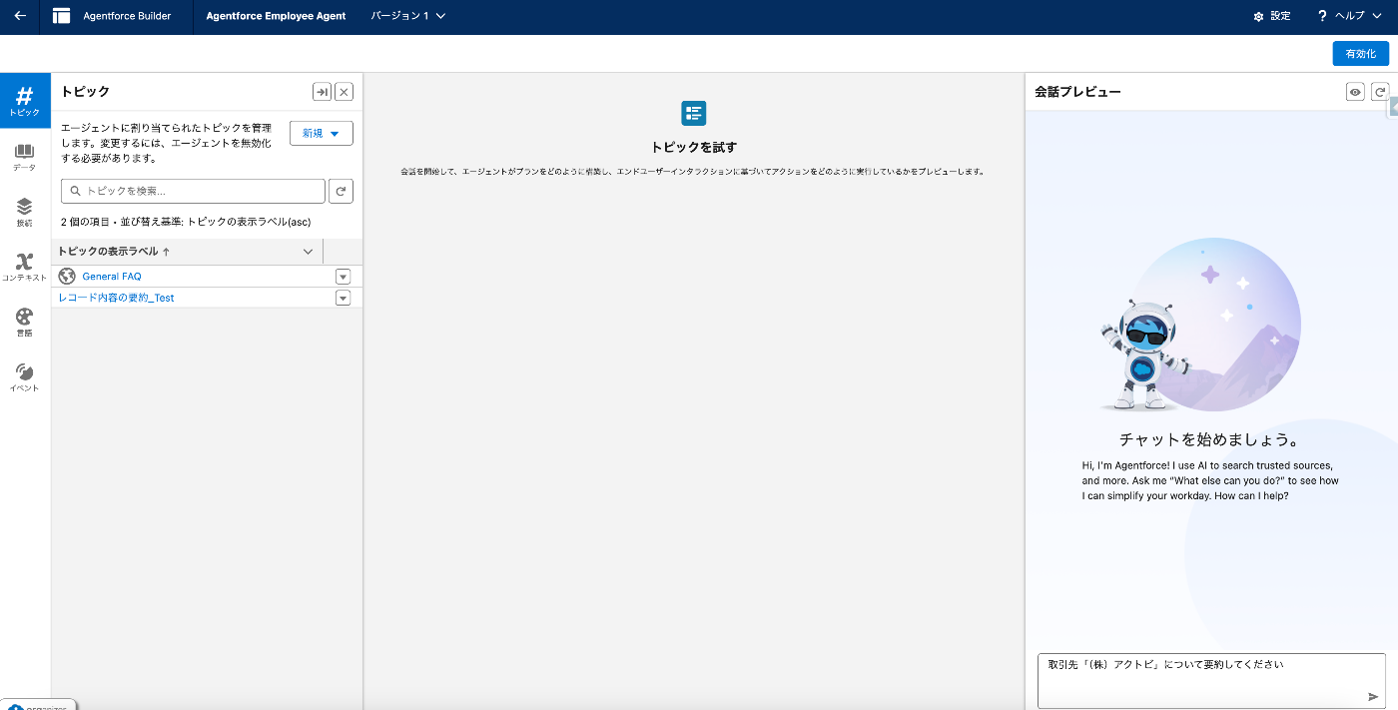The width and height of the screenshot is (1398, 710).
Task: Click the chat message text box
Action: (1211, 680)
